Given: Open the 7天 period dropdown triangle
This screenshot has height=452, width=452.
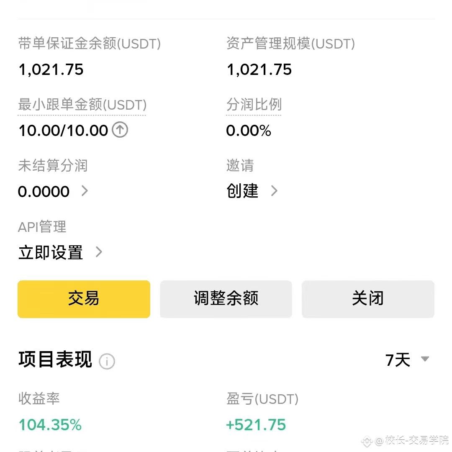Looking at the screenshot, I should 425,359.
